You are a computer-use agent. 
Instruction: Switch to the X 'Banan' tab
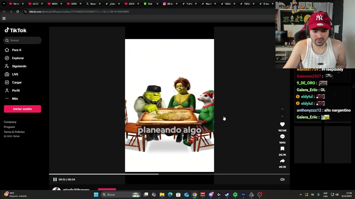[x=91, y=4]
